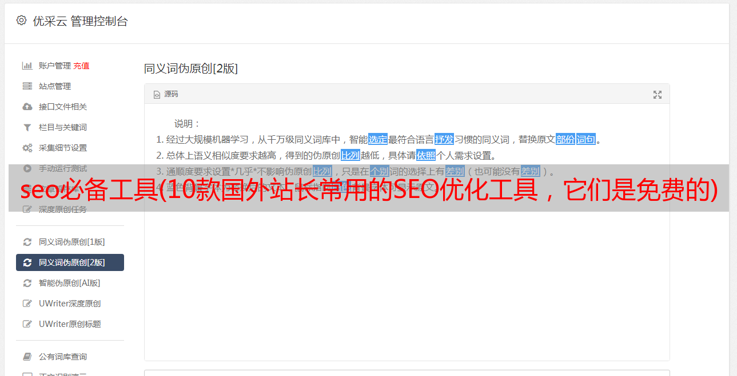This screenshot has height=376, width=737.
Task: Click the highlighted synonym 抒发
Action: tap(444, 139)
